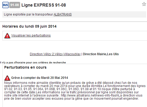Add line to favorites with star icon
Viewport: 147px width, 107px height.
click(144, 4)
